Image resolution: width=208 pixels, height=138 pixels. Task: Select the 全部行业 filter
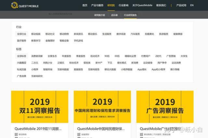22,34
